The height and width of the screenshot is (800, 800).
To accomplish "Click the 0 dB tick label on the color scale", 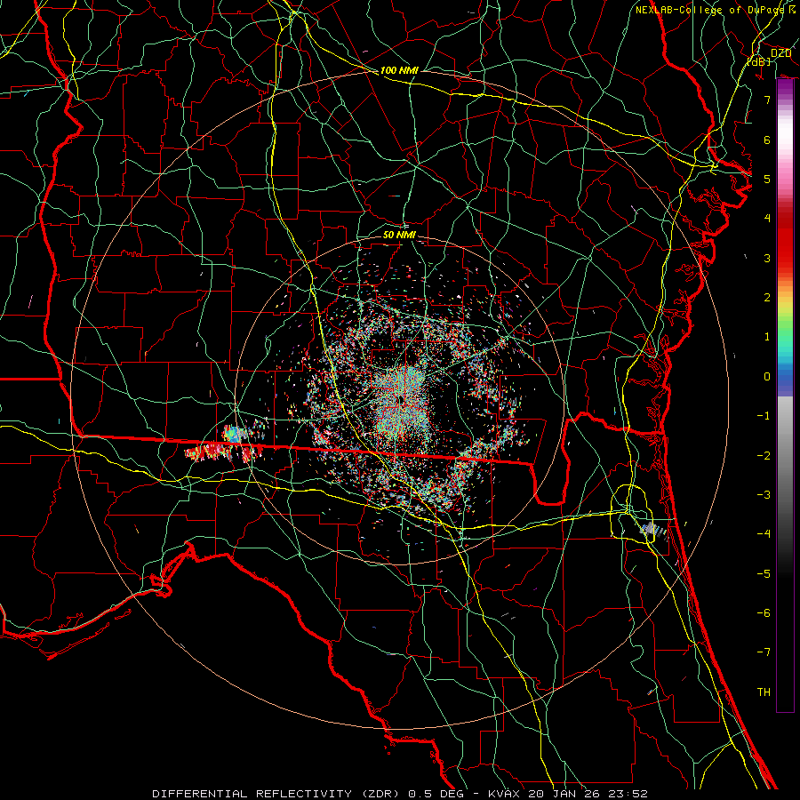I will [767, 377].
